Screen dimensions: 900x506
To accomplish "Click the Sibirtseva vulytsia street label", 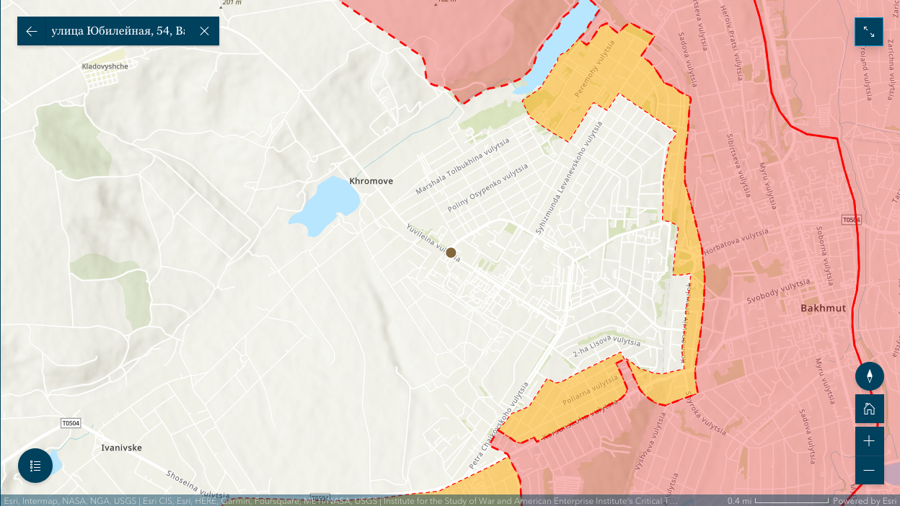I will click(739, 164).
